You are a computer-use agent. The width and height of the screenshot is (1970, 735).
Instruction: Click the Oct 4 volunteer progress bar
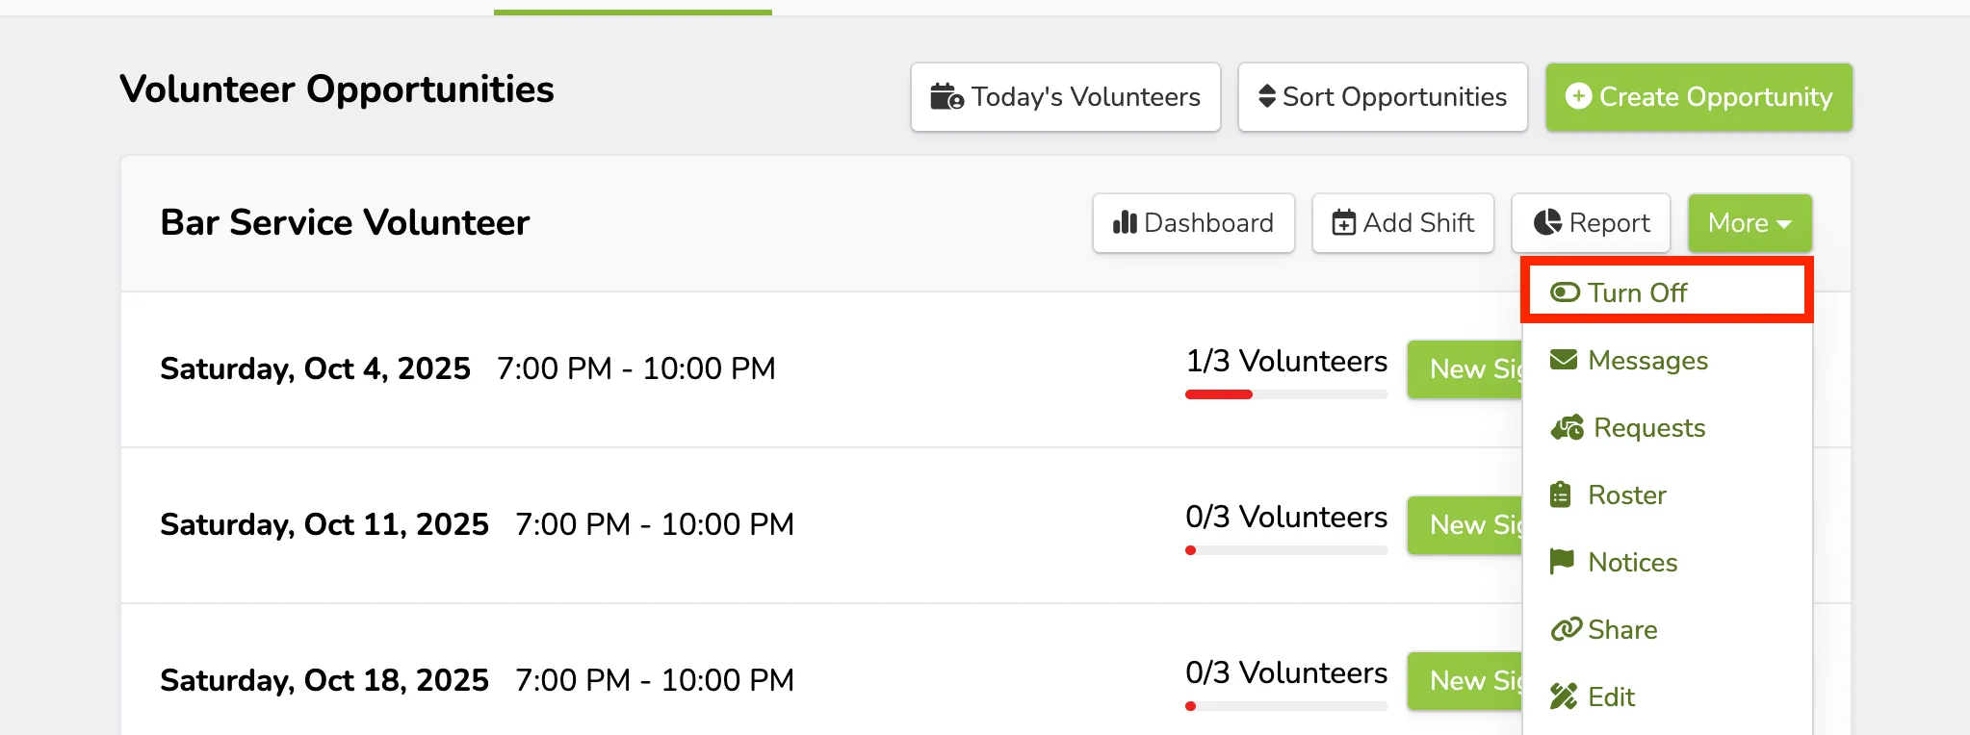point(1286,394)
